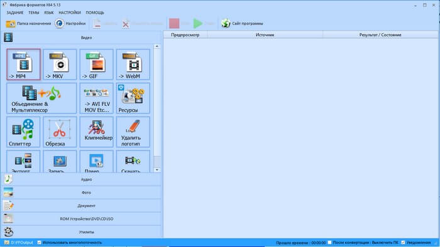Click the video panel scroll down arrow
Viewport: 440px width, 247px height.
click(157, 170)
